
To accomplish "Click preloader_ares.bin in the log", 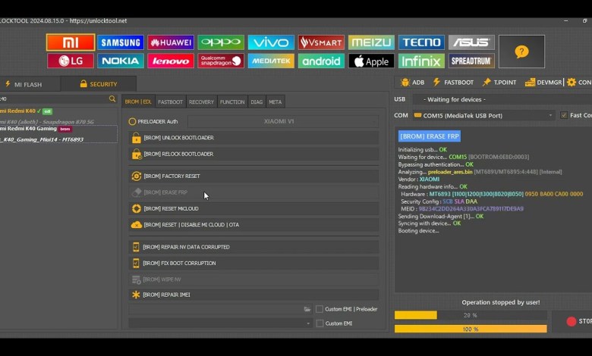I will (x=450, y=172).
